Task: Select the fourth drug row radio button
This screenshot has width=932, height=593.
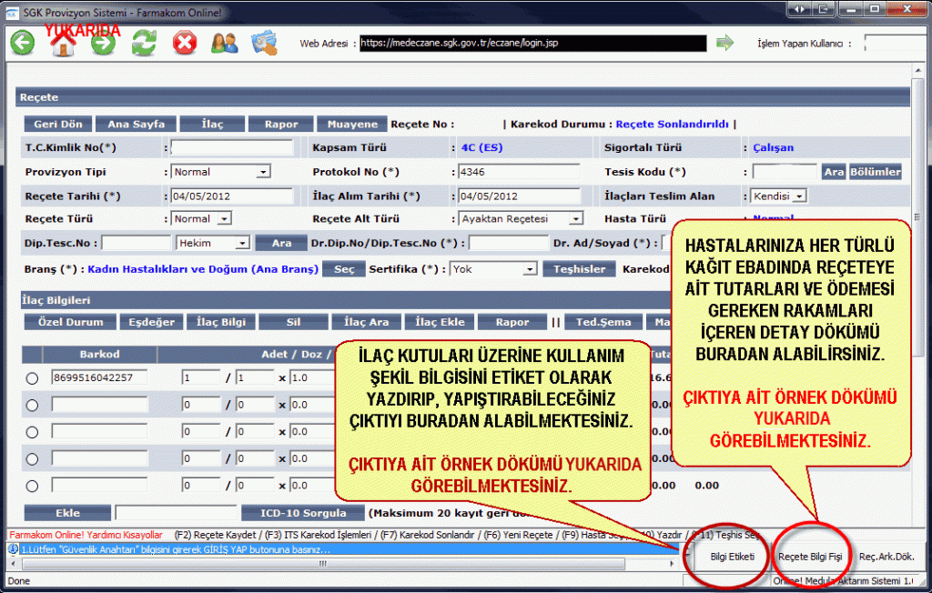Action: pyautogui.click(x=32, y=458)
